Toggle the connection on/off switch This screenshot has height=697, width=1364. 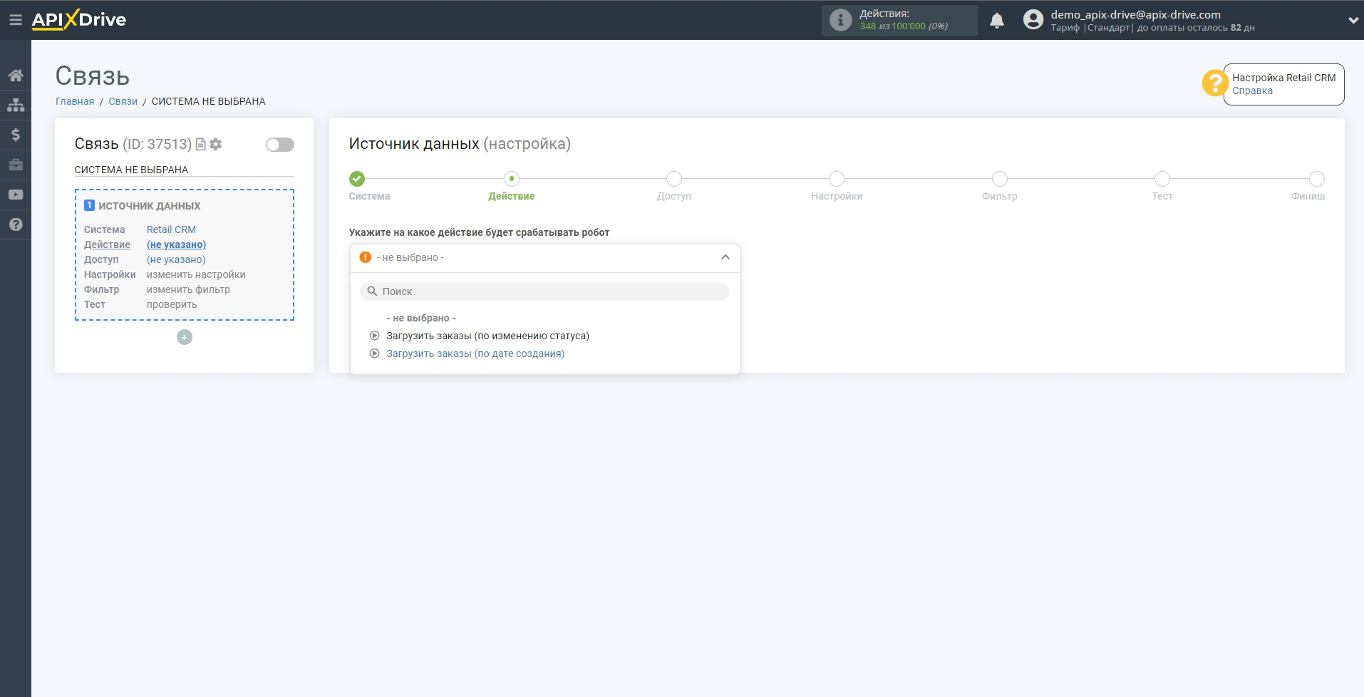coord(279,145)
